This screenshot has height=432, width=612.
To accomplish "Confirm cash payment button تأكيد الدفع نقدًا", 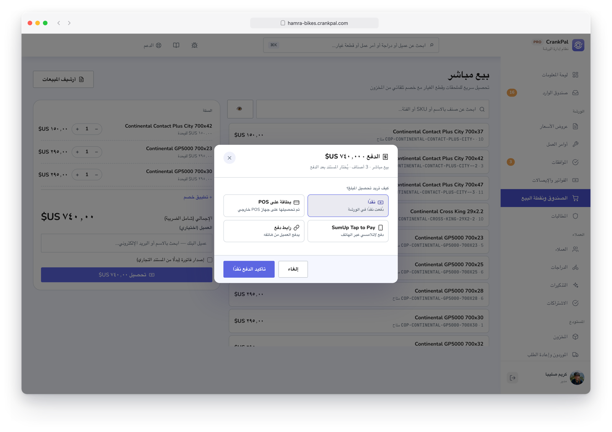I will pyautogui.click(x=249, y=269).
